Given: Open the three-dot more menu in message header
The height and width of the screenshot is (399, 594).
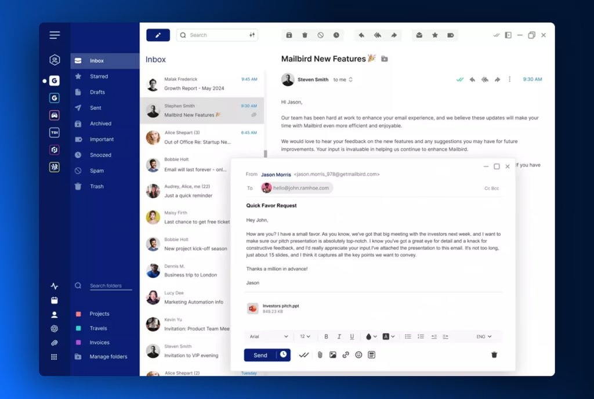Looking at the screenshot, I should pos(509,79).
